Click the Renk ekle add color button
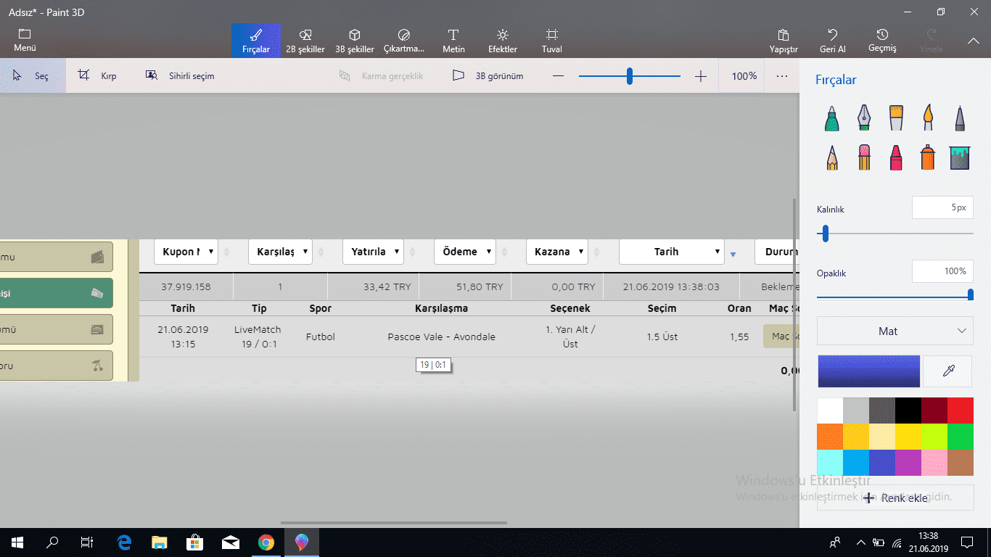Screen dimensions: 991x557 tap(895, 498)
